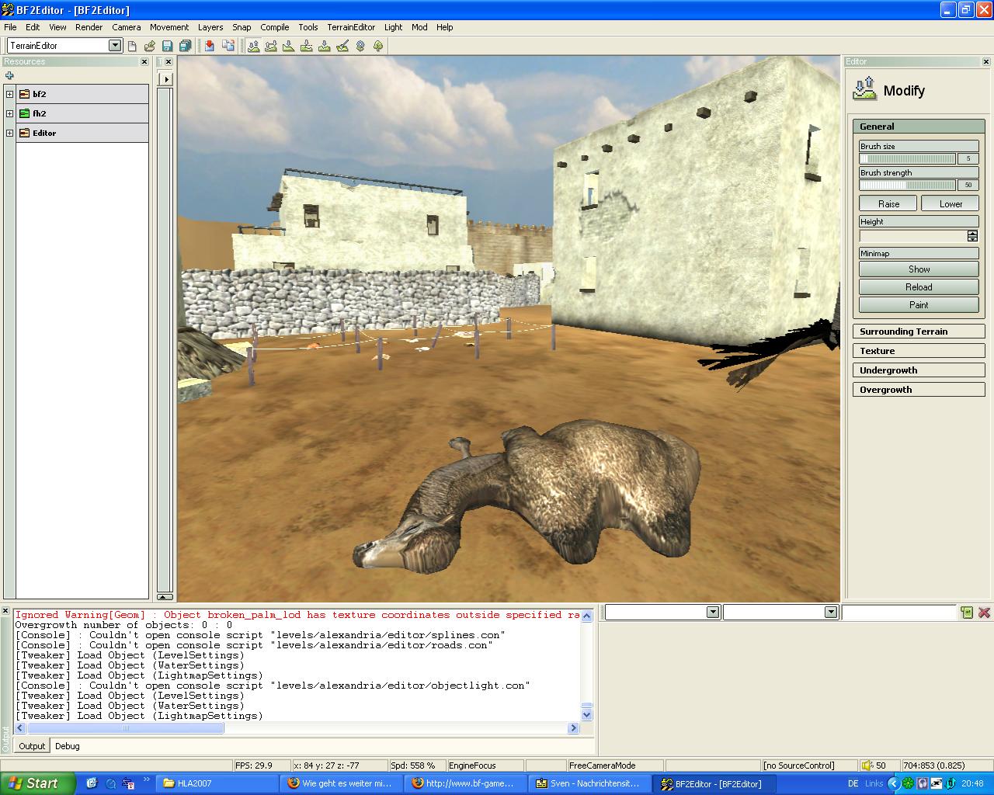Select the terrain paint brush icon
The image size is (994, 795).
pos(342,46)
